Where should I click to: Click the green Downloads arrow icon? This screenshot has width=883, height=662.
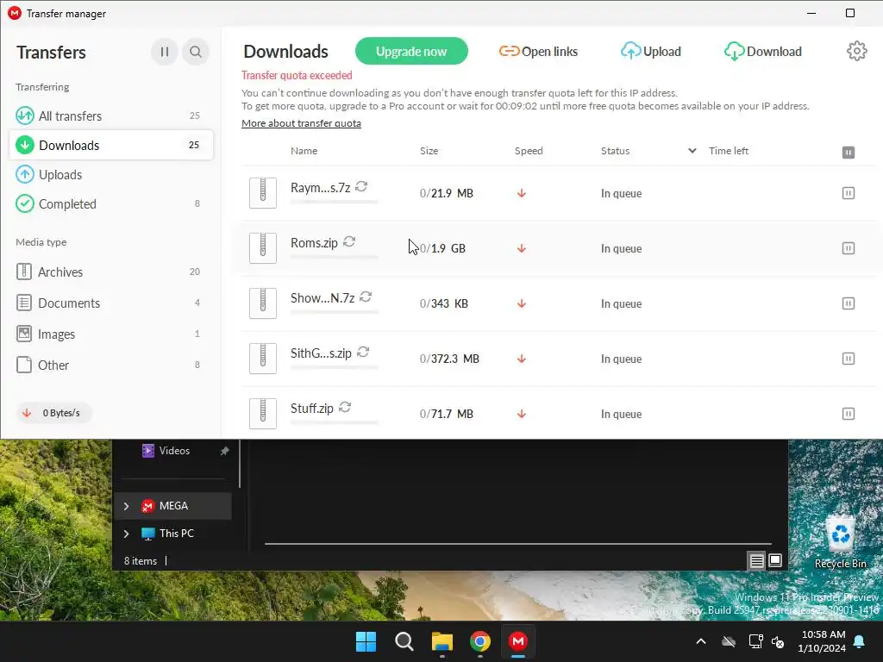coord(25,145)
